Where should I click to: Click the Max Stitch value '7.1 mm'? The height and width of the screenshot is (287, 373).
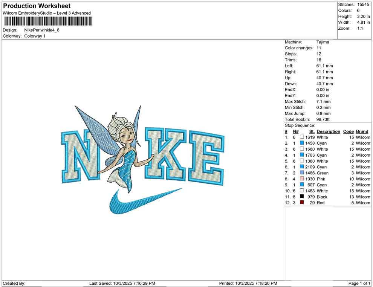coord(324,102)
